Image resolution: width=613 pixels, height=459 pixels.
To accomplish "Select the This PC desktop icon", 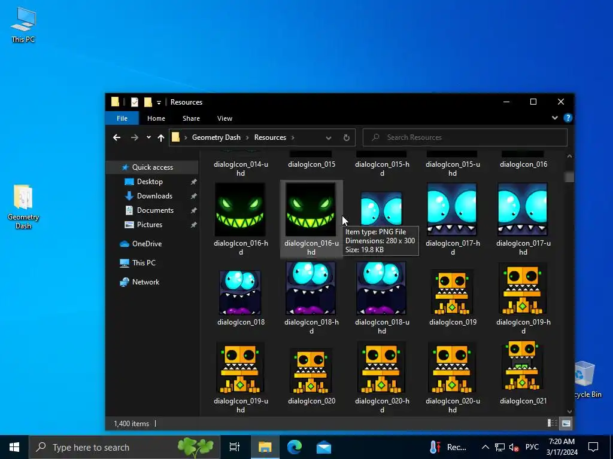I will point(23,25).
